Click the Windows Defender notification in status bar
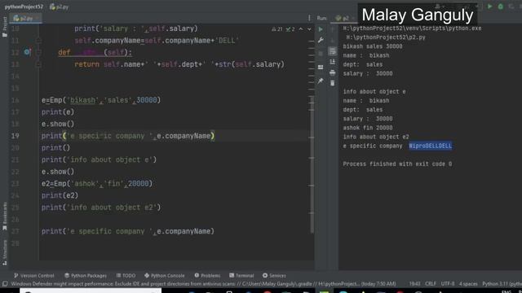This screenshot has height=293, width=522. coord(203,284)
